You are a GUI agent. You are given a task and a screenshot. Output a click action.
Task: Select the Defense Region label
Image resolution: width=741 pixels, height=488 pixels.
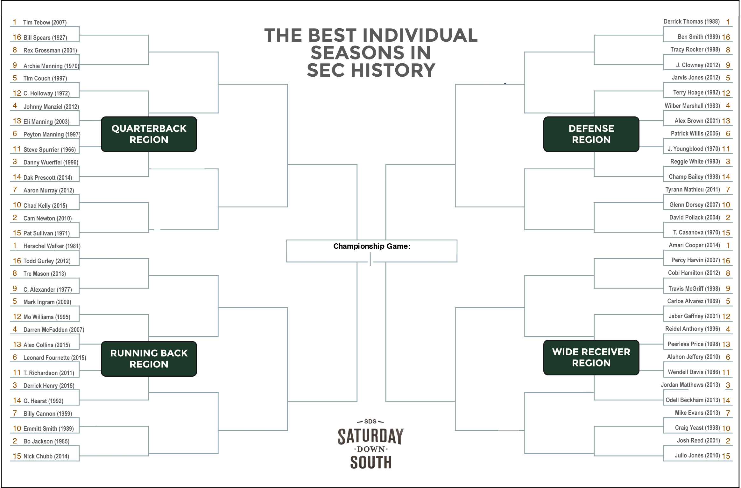(591, 134)
